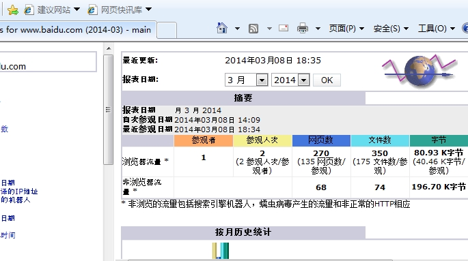The height and width of the screenshot is (261, 468).
Task: Click the 网页数 blue column header
Action: point(321,140)
